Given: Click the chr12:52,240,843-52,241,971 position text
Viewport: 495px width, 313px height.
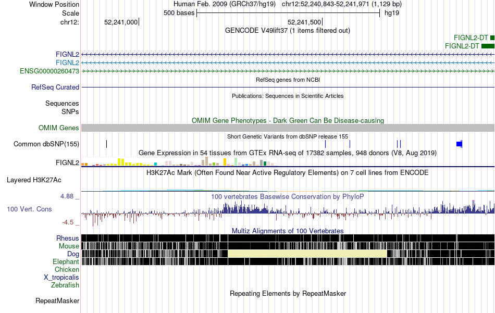Looking at the screenshot, I should (x=342, y=4).
